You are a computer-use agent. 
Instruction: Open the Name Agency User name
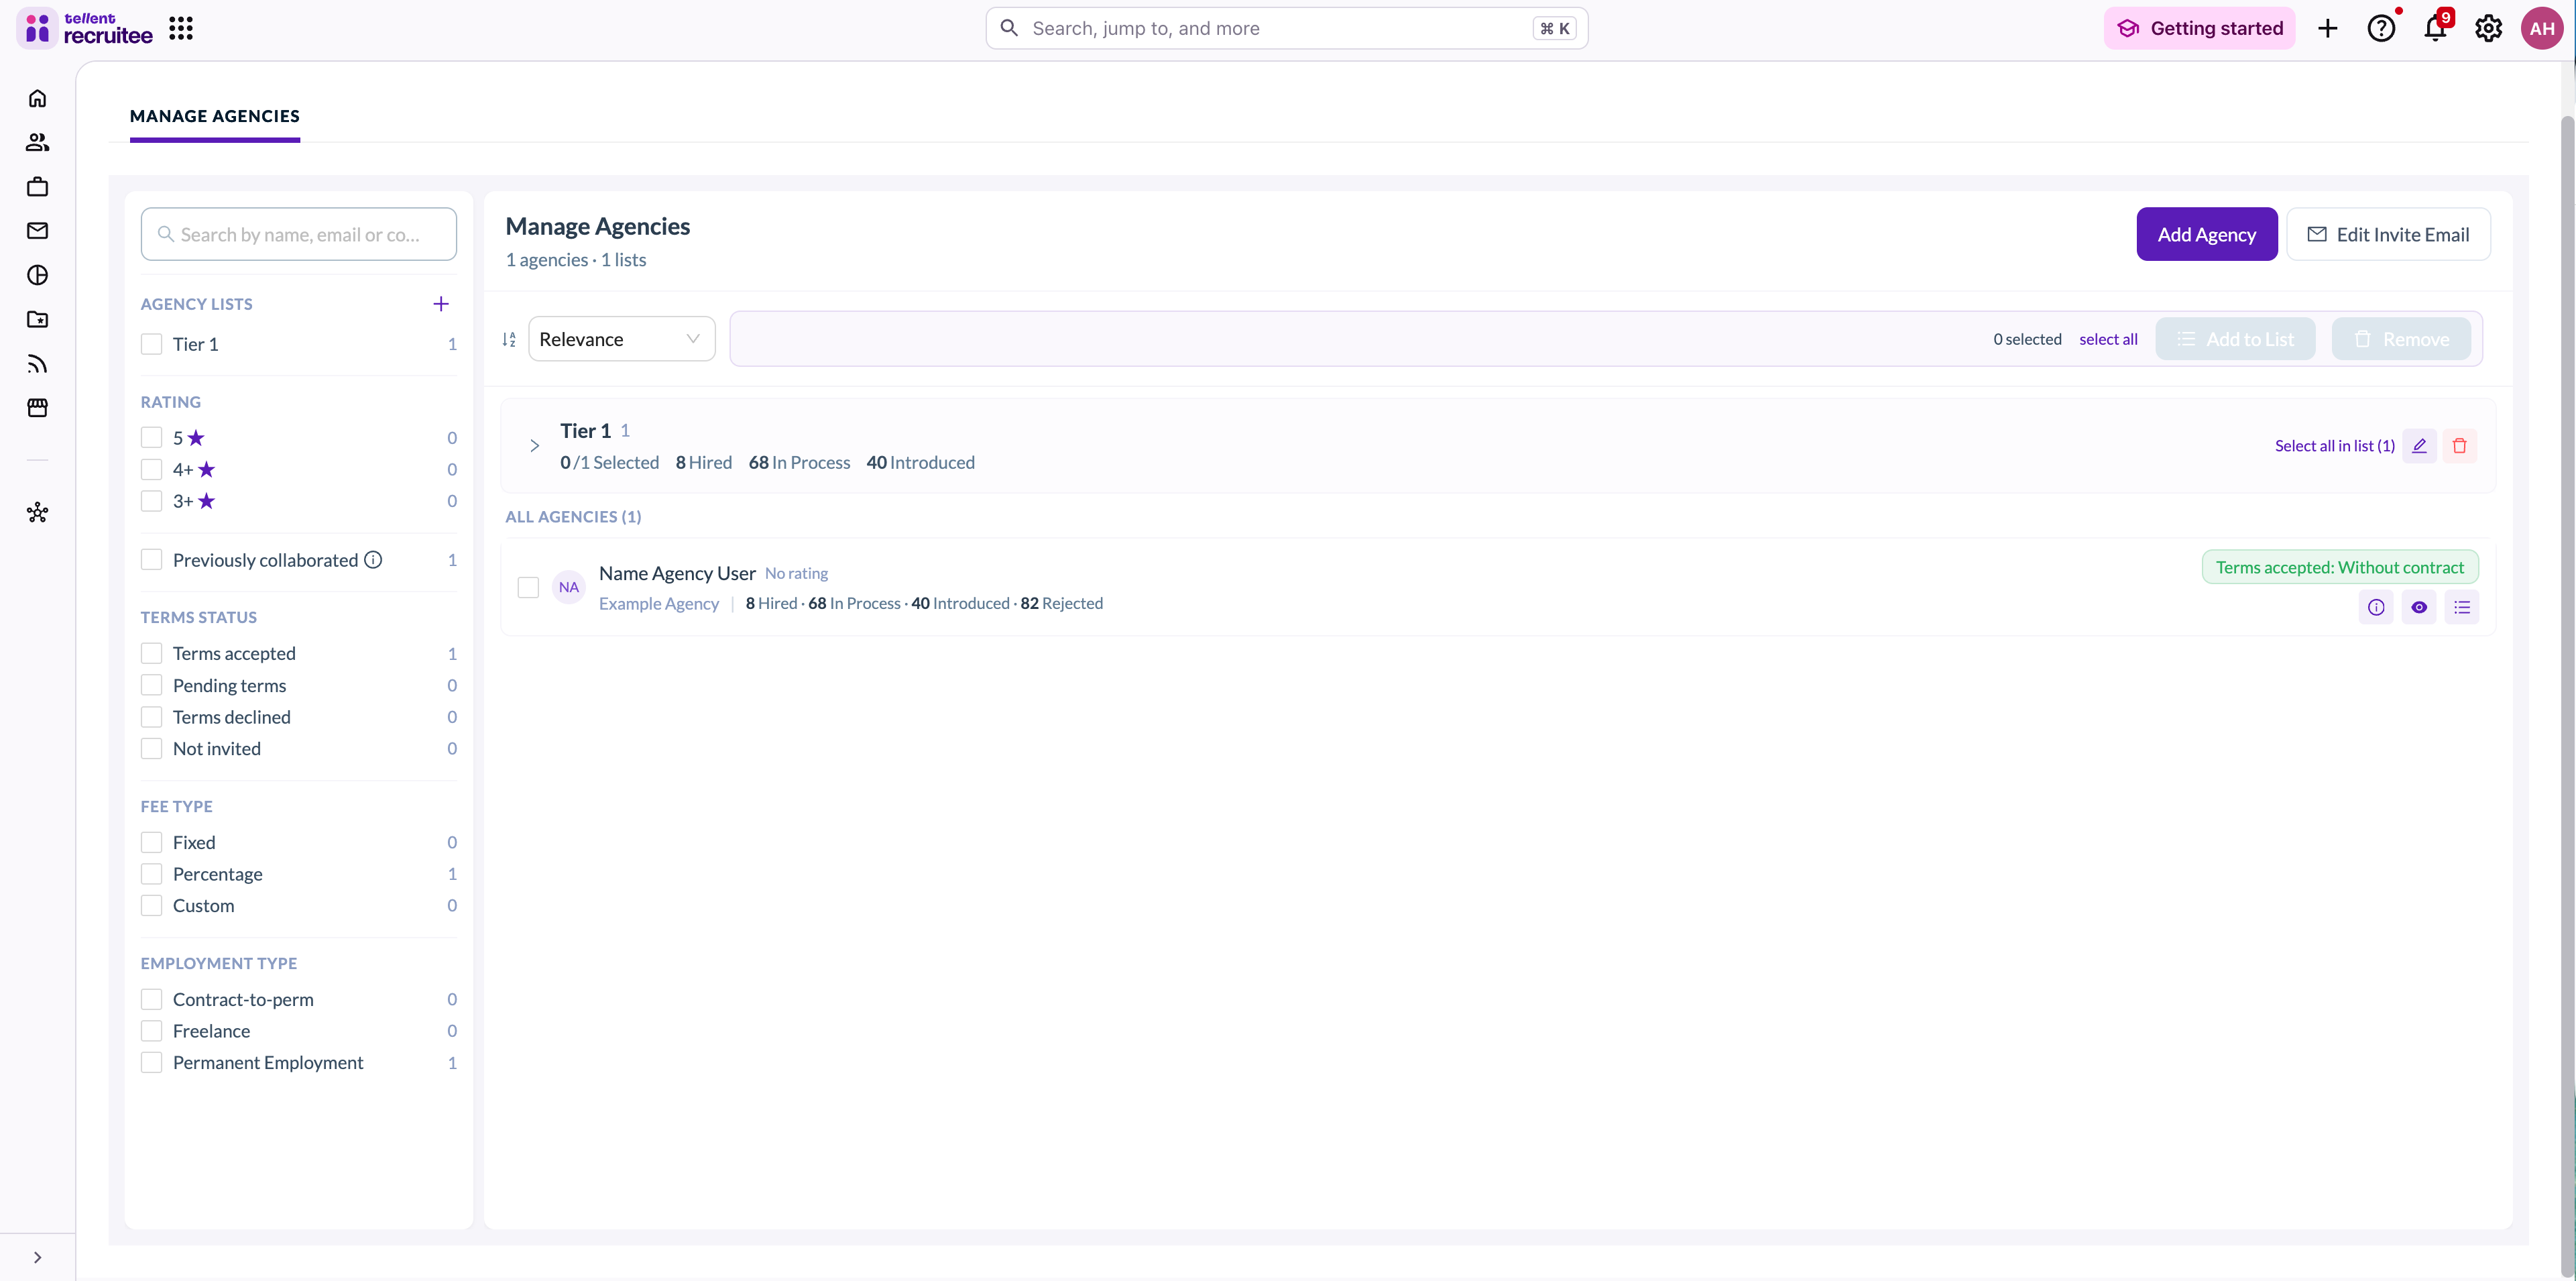pyautogui.click(x=677, y=573)
